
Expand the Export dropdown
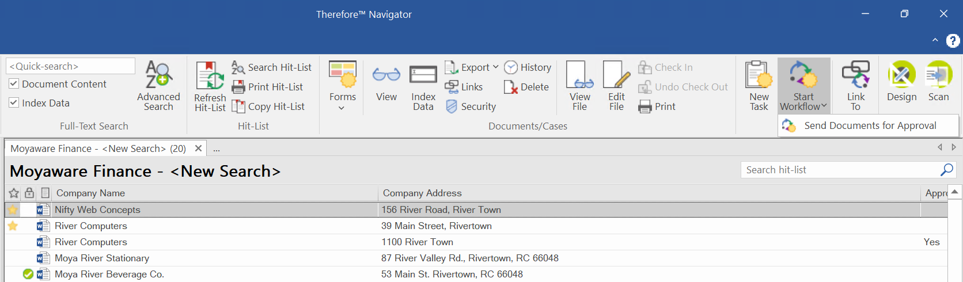coord(495,67)
